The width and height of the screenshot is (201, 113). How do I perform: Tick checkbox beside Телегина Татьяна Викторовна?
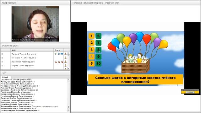(x=2, y=54)
